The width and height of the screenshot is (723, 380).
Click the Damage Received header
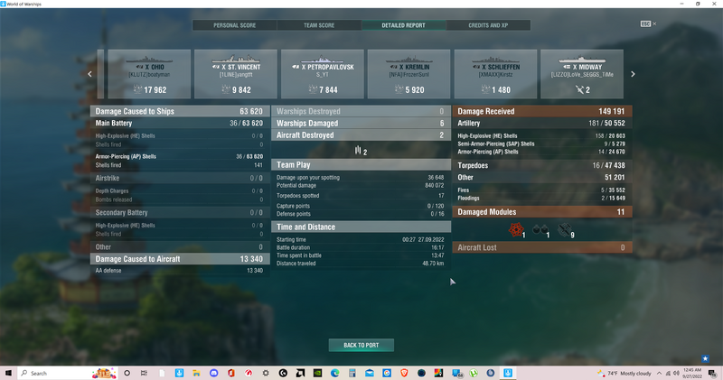pyautogui.click(x=542, y=111)
